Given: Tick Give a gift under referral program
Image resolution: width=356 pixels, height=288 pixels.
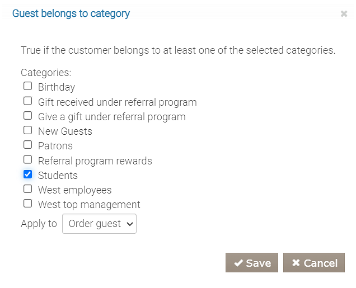Looking at the screenshot, I should tap(27, 116).
